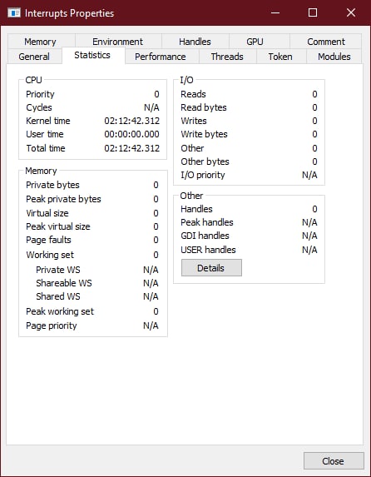371x477 pixels.
Task: Click the Private bytes label
Action: (52, 185)
